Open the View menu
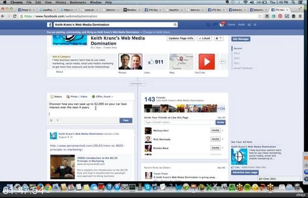This screenshot has height=198, width=308. tap(48, 2)
